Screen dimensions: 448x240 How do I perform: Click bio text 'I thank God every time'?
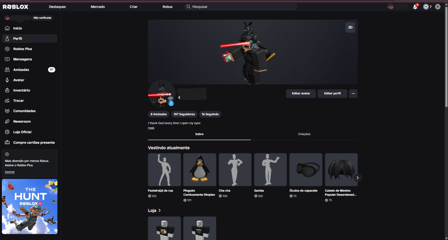pyautogui.click(x=174, y=123)
